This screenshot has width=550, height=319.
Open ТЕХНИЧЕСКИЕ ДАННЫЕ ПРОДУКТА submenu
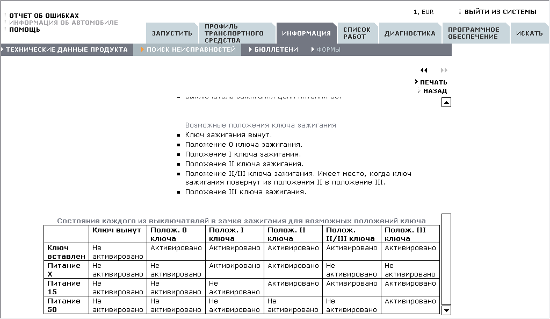(x=67, y=49)
